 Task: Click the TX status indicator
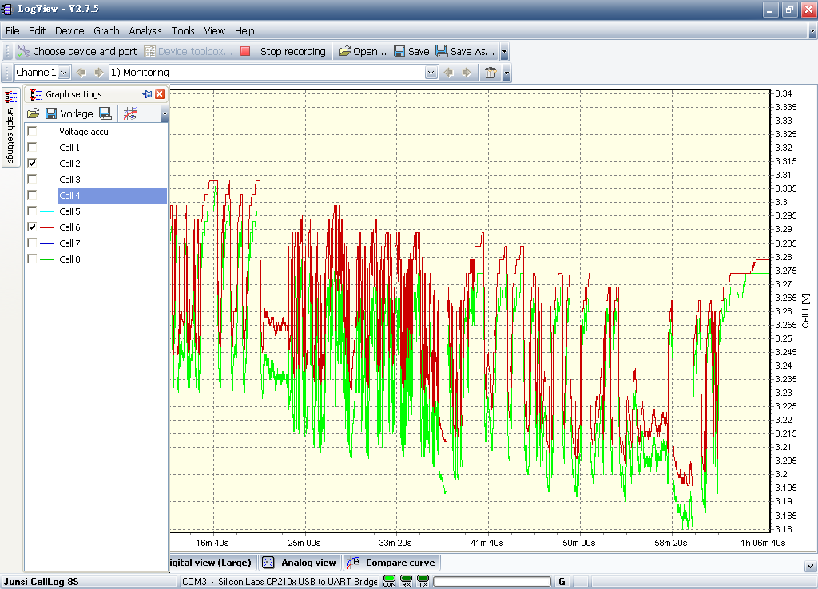[x=423, y=581]
